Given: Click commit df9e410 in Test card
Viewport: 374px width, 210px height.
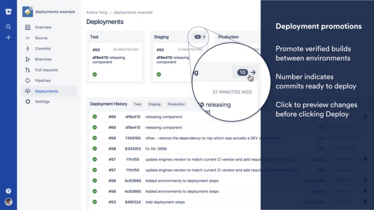Looking at the screenshot, I should (x=100, y=58).
